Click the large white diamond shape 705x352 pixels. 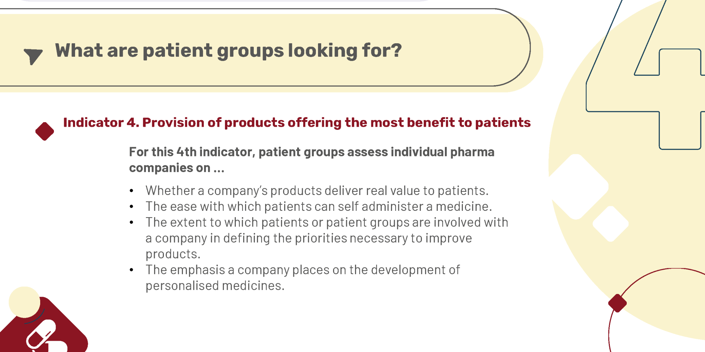pyautogui.click(x=577, y=187)
